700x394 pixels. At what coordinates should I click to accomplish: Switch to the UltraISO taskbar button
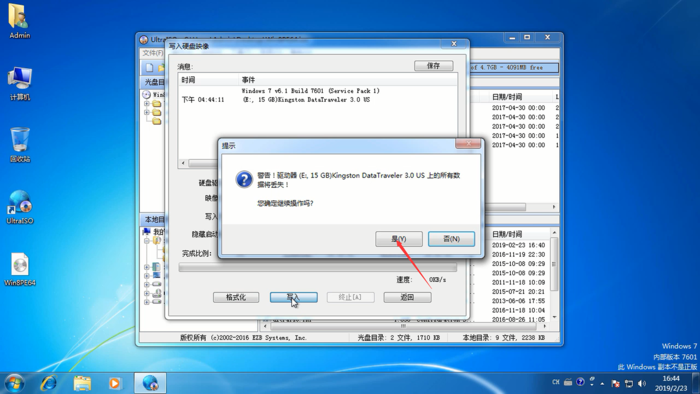(150, 383)
